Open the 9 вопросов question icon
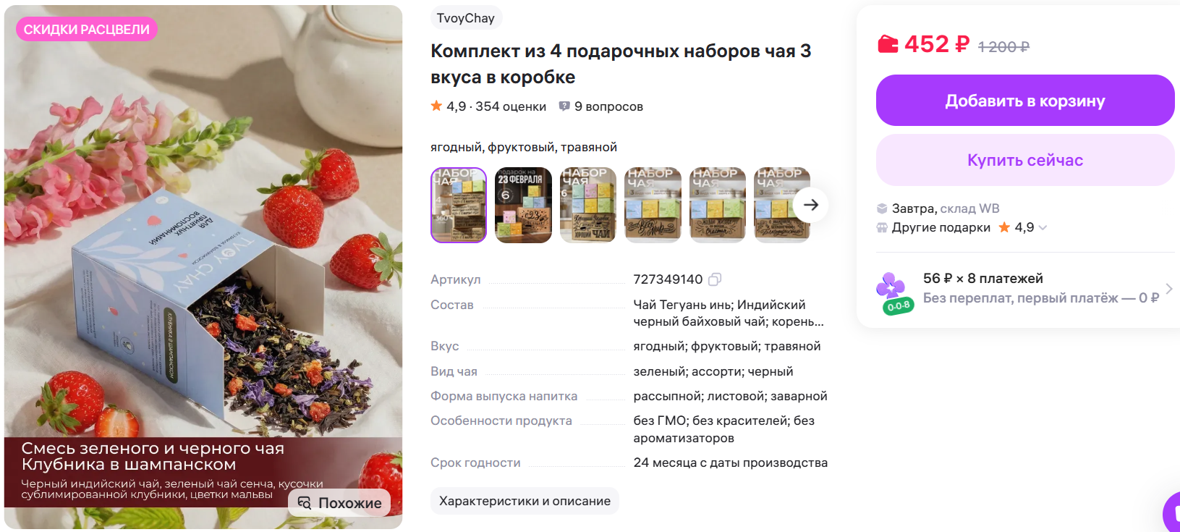This screenshot has width=1180, height=532. [x=564, y=106]
